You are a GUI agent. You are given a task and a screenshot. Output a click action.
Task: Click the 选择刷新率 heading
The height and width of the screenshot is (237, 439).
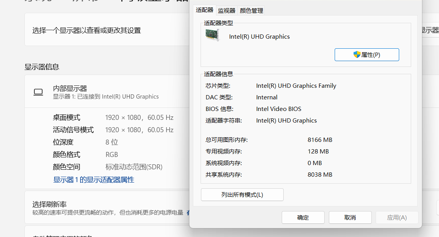point(49,204)
